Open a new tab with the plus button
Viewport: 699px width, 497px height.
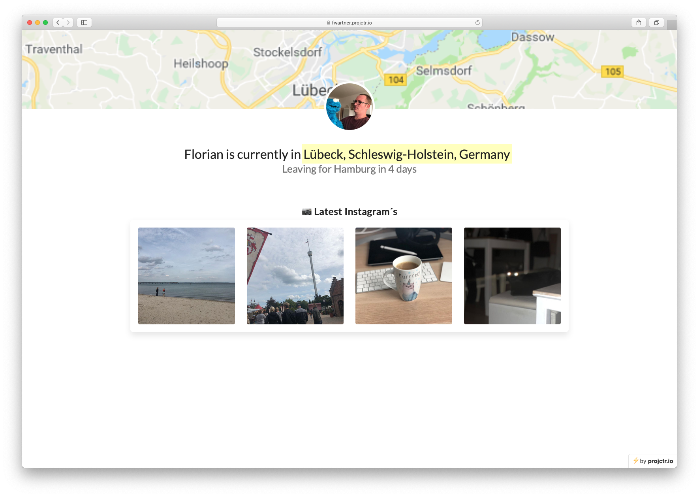pos(672,24)
